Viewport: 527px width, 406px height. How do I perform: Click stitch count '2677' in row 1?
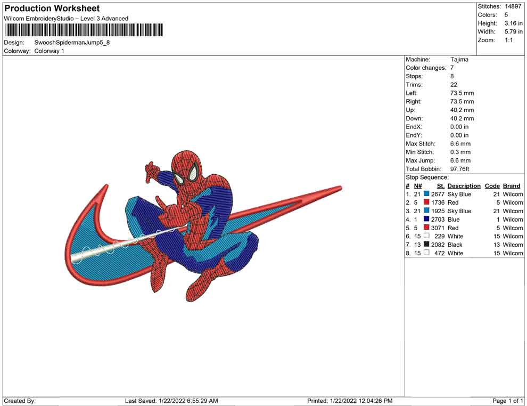tap(438, 194)
